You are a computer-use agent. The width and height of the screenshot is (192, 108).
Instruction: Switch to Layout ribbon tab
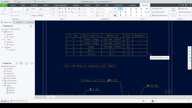pyautogui.click(x=13, y=5)
